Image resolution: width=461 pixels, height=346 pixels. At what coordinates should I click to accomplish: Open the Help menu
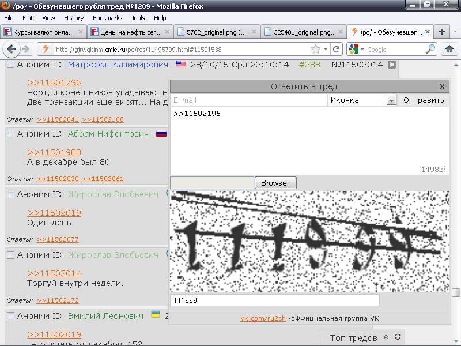[x=160, y=18]
